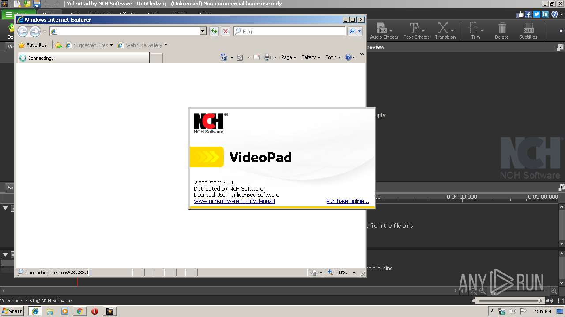Collapse the audio track triangle
The image size is (565, 317).
(5, 254)
